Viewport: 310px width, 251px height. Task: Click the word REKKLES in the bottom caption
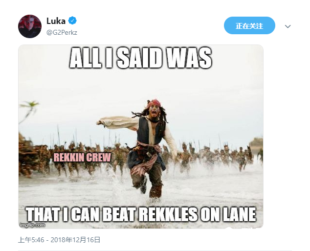pyautogui.click(x=168, y=214)
